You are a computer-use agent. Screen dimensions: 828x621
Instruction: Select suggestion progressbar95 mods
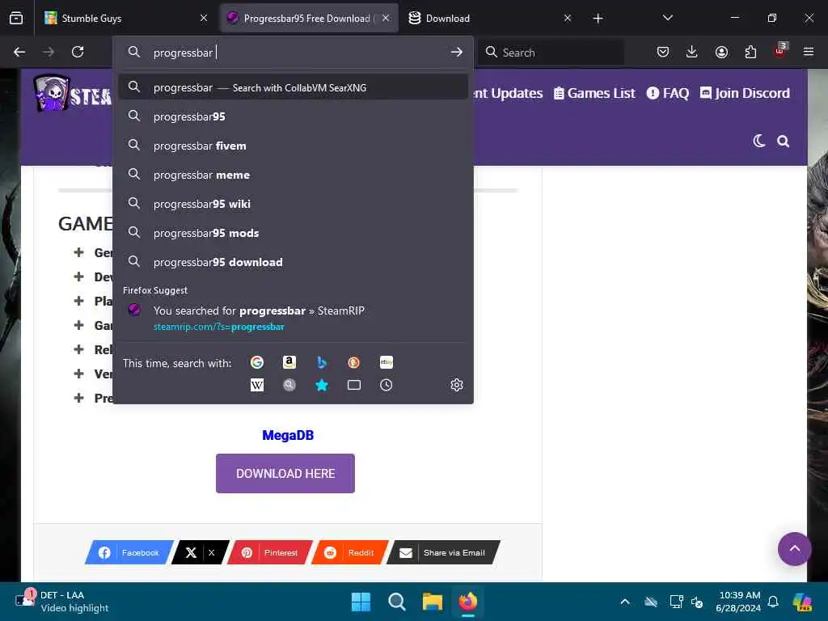293,233
